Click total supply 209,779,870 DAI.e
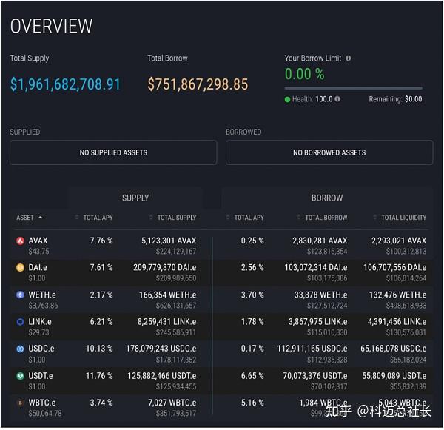Viewport: 444px width, 430px height. point(165,268)
